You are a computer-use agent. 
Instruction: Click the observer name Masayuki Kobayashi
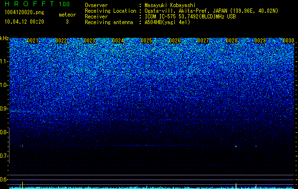coord(170,5)
